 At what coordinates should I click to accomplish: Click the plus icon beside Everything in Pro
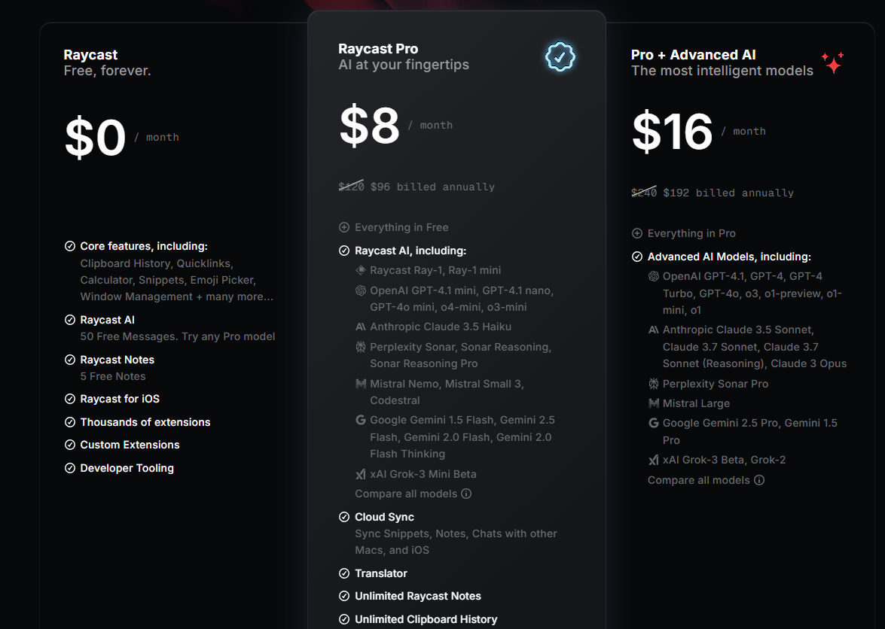pos(636,233)
